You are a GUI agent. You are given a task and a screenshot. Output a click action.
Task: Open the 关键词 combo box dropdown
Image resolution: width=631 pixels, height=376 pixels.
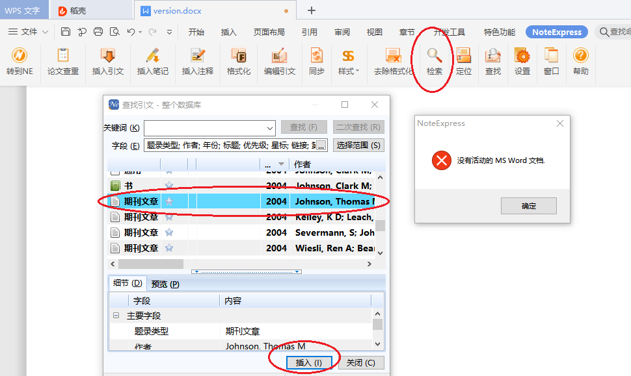[x=269, y=129]
